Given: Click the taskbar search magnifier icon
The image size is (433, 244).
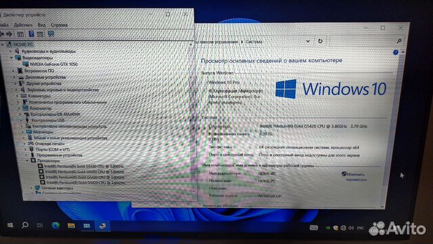Looking at the screenshot, I should coord(25,224).
